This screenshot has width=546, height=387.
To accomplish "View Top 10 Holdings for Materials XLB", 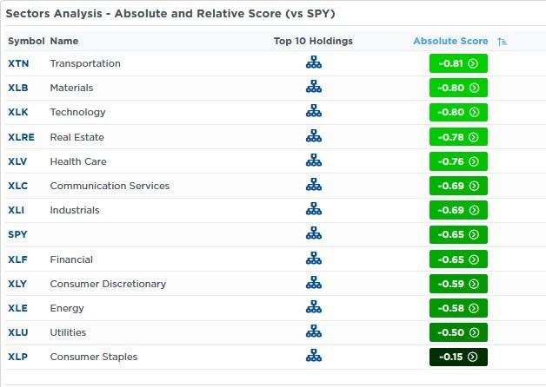I will (314, 88).
